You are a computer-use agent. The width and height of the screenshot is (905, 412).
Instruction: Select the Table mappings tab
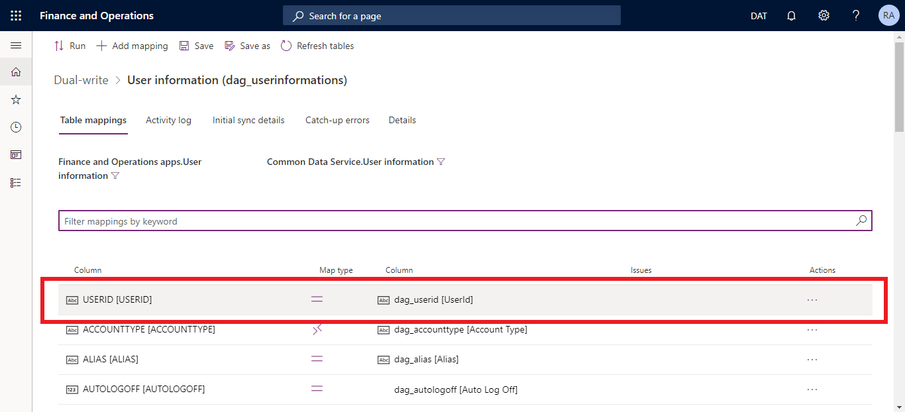click(93, 120)
